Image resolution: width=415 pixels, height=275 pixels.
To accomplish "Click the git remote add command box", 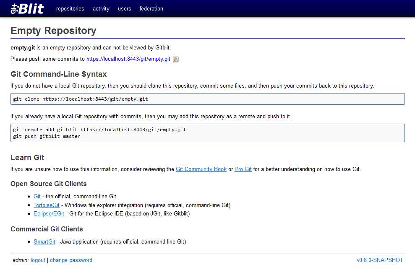I will tap(207, 133).
